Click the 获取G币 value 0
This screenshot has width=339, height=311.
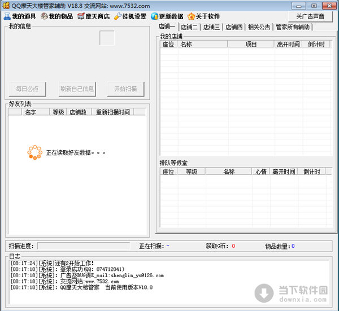click(x=233, y=246)
